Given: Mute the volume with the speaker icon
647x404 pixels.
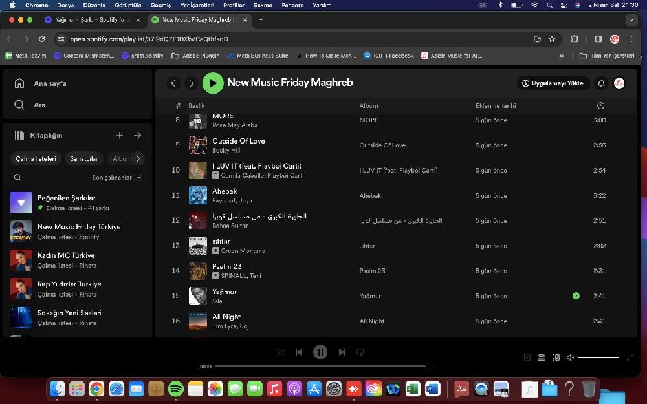Looking at the screenshot, I should point(570,357).
